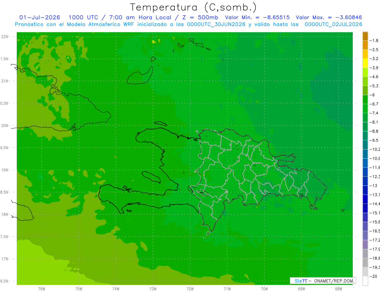The width and height of the screenshot is (380, 293).
Task: Click the "Valor Min. = -8.65515" value
Action: tap(257, 17)
